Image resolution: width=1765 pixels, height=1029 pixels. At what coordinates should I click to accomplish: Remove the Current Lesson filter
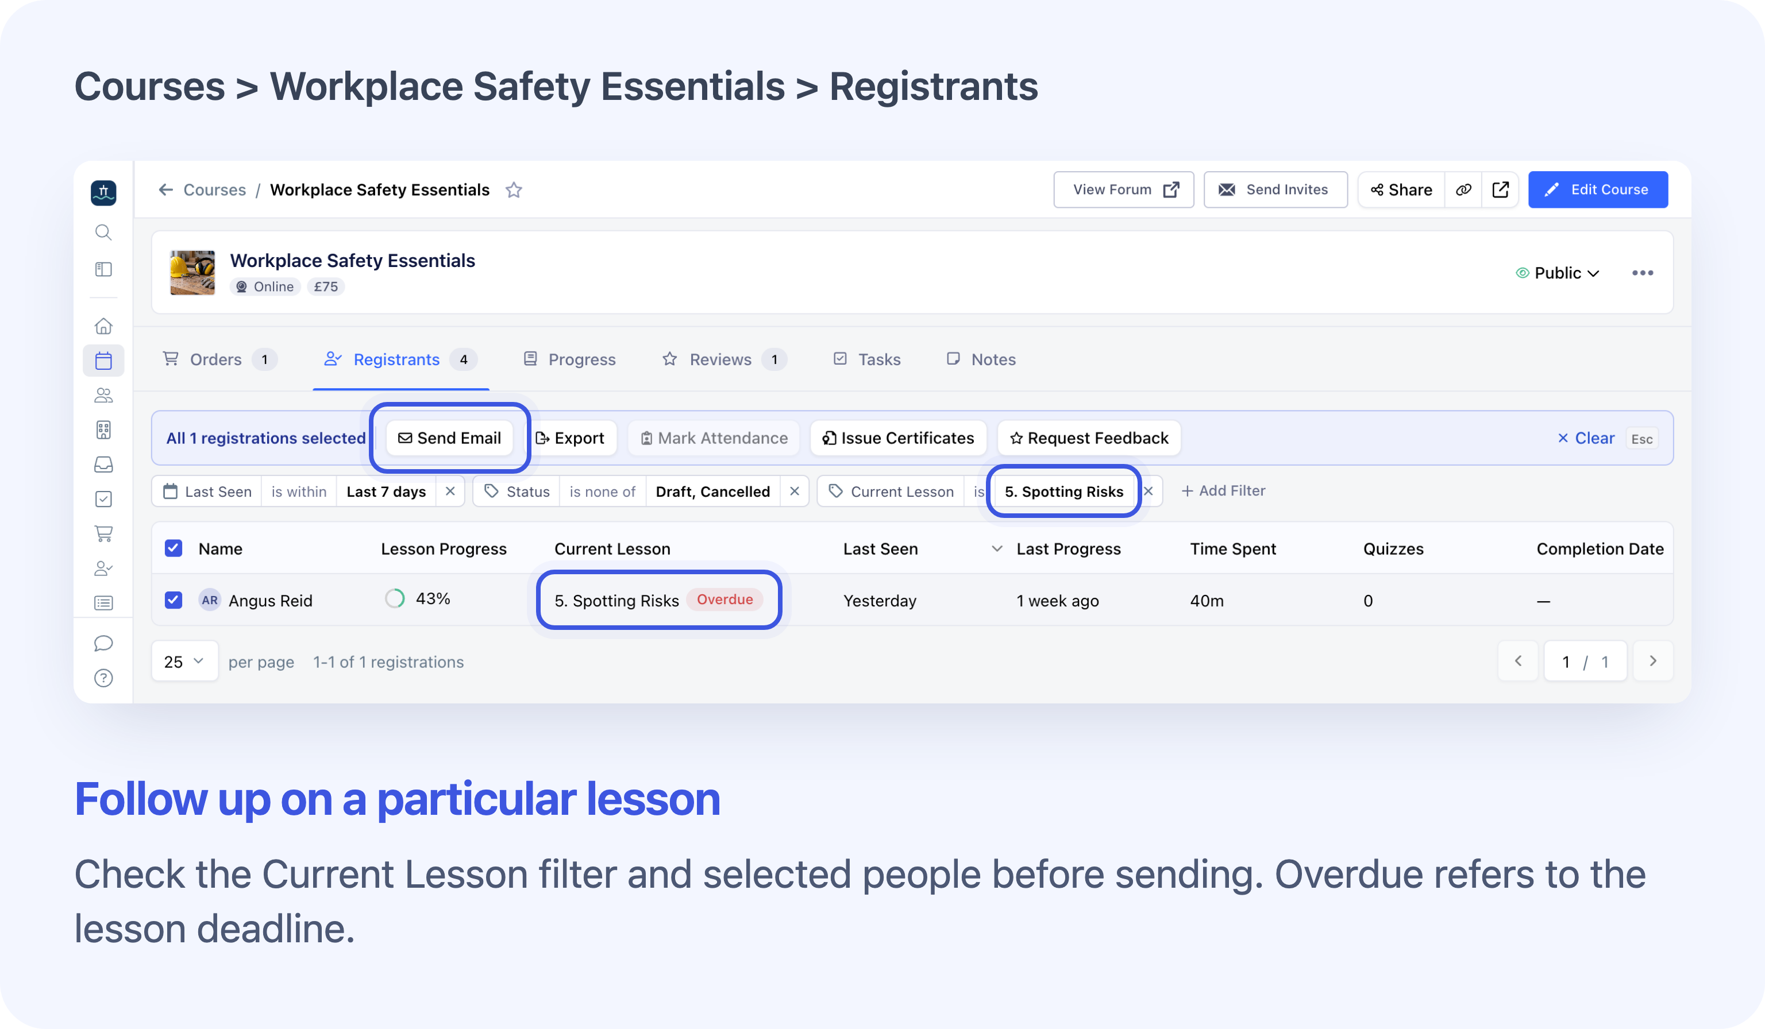[x=1149, y=492]
